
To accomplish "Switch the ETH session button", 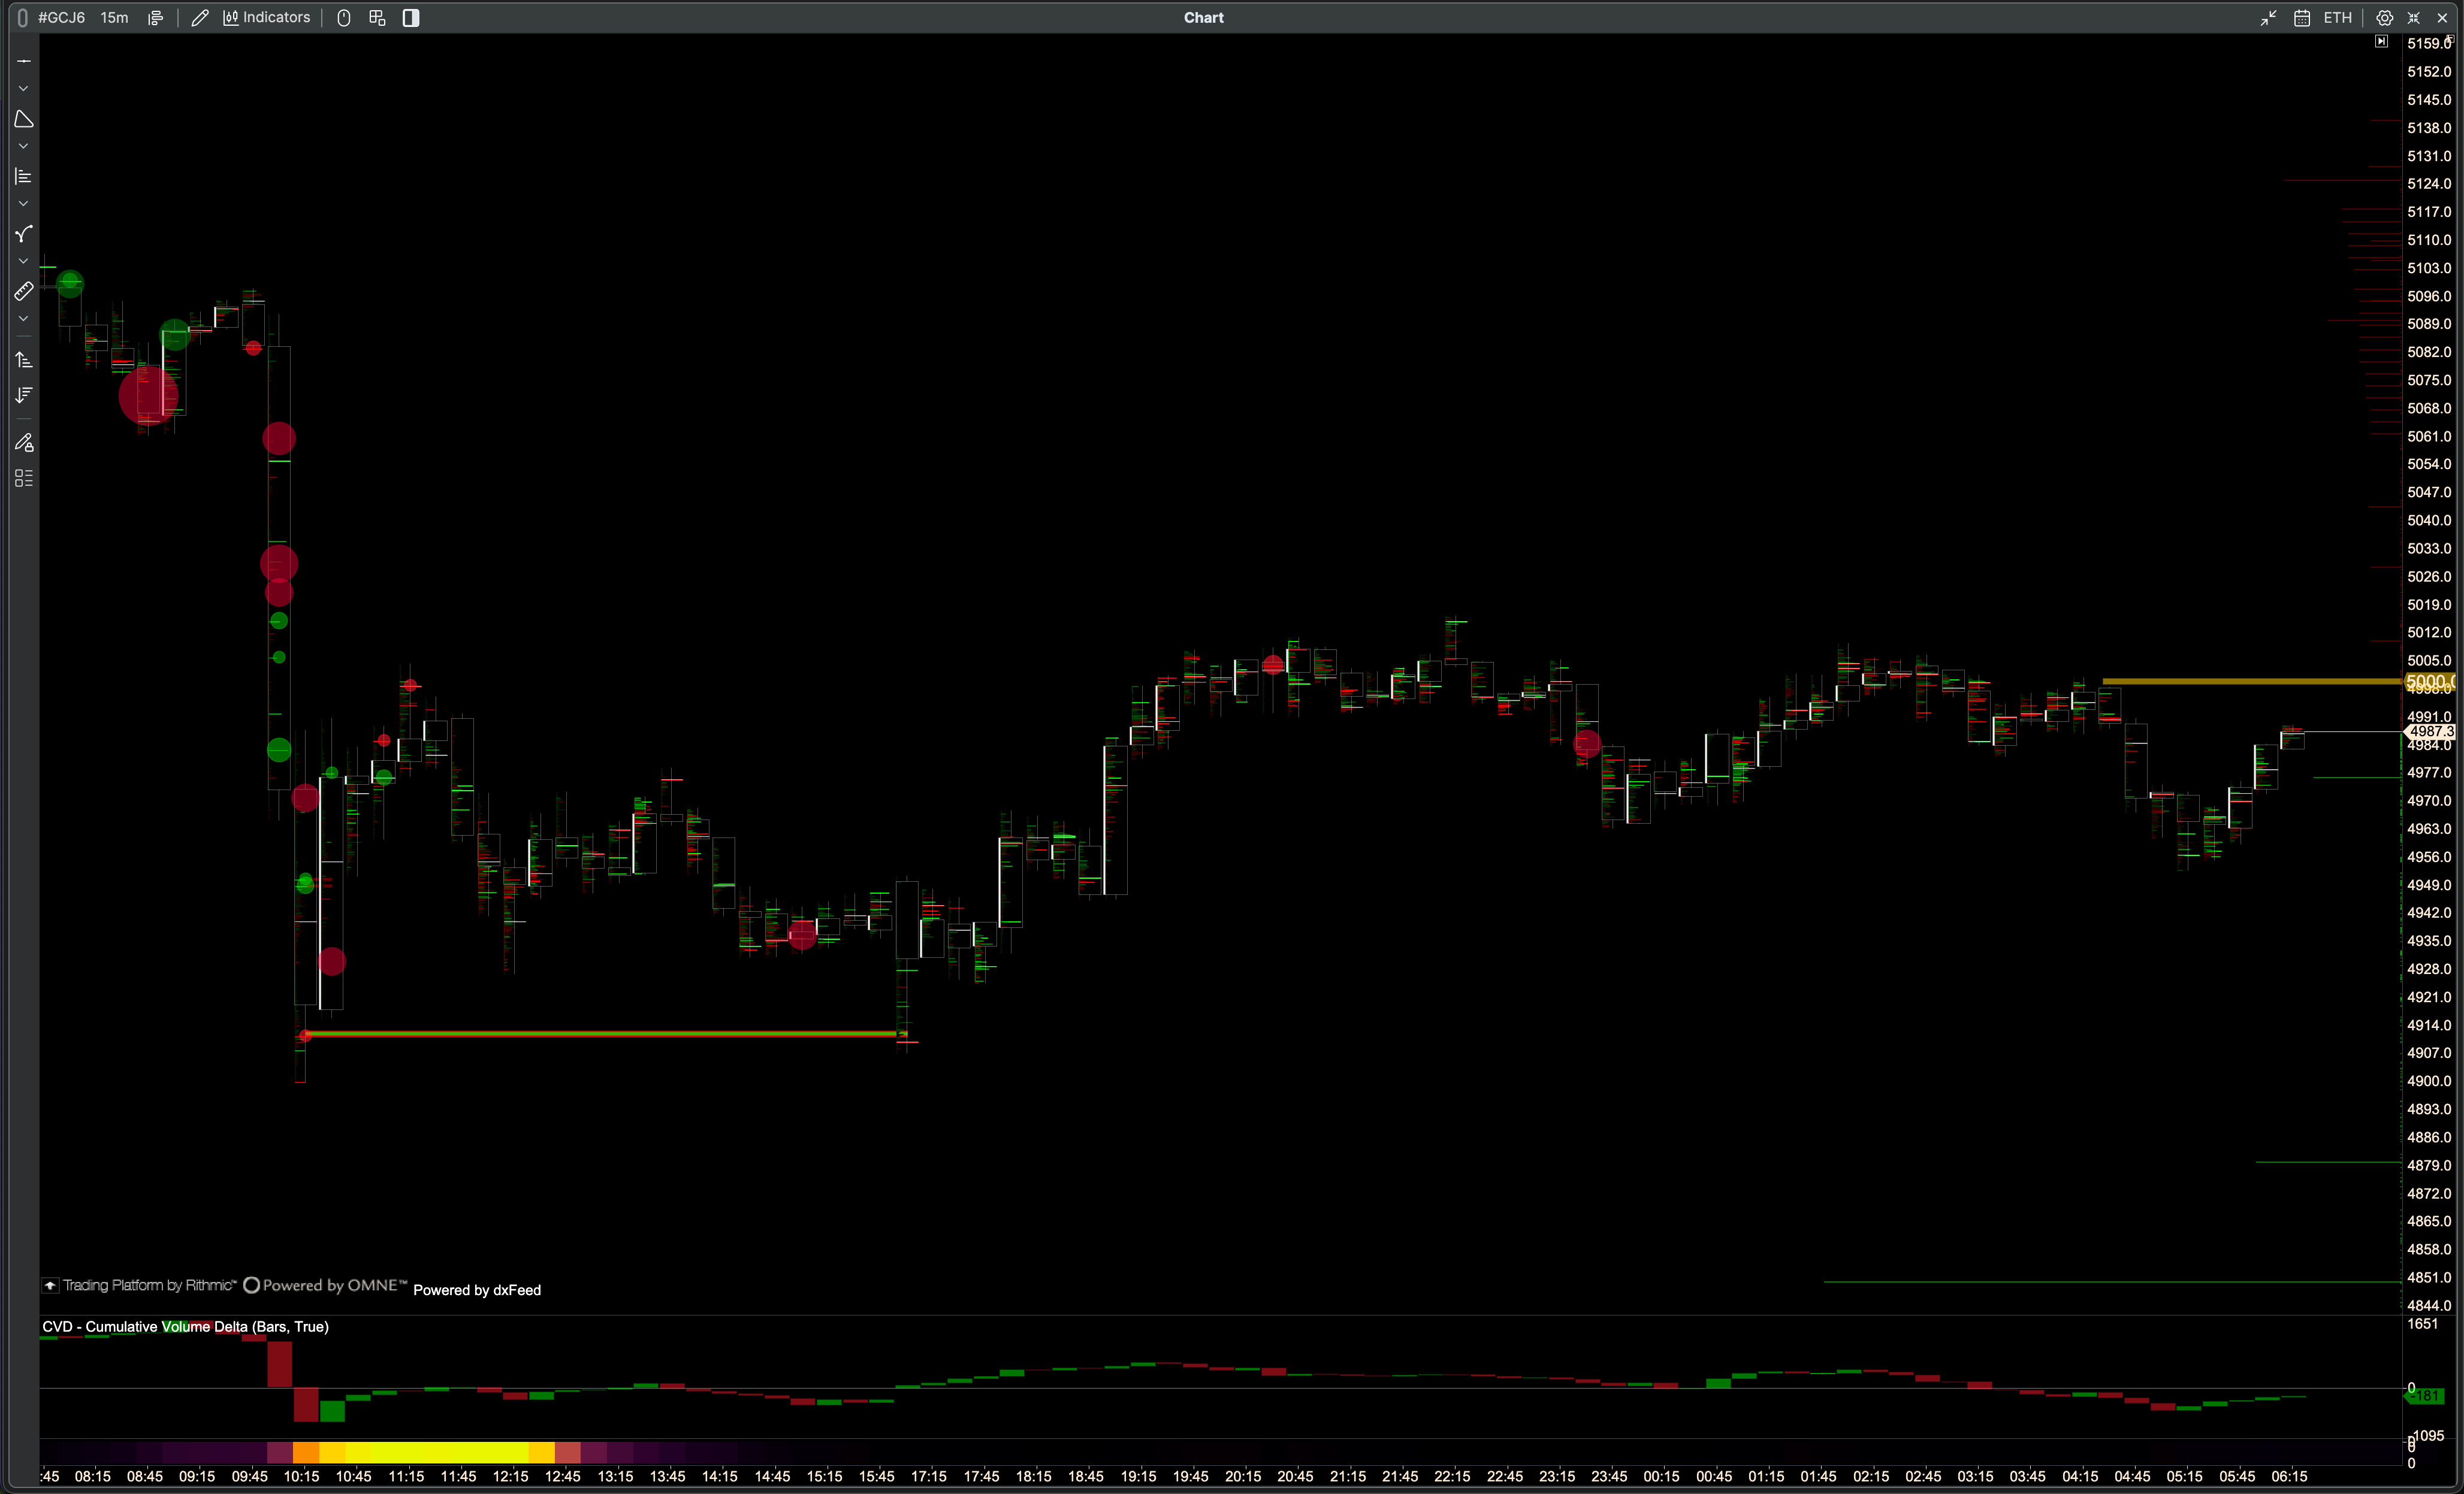I will (x=2337, y=18).
